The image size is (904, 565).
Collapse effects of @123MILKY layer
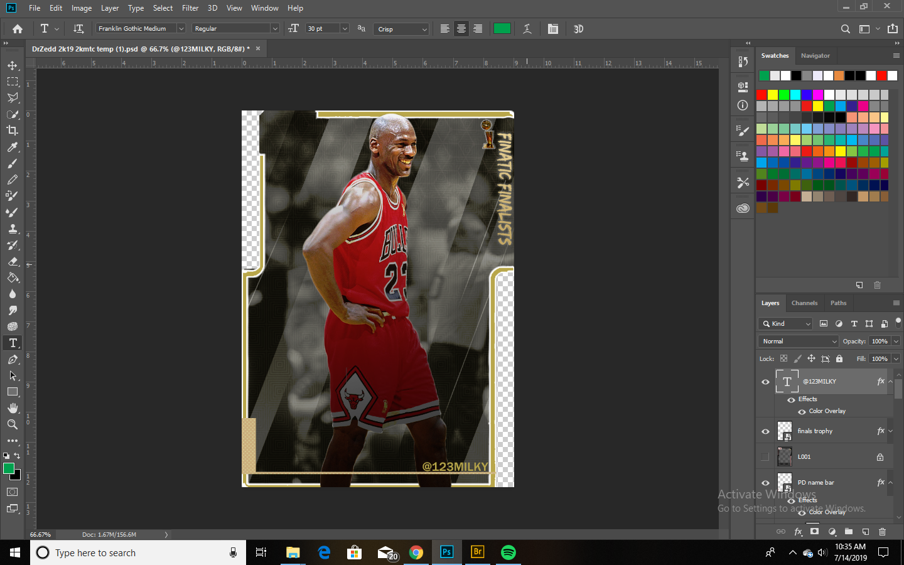click(x=890, y=382)
